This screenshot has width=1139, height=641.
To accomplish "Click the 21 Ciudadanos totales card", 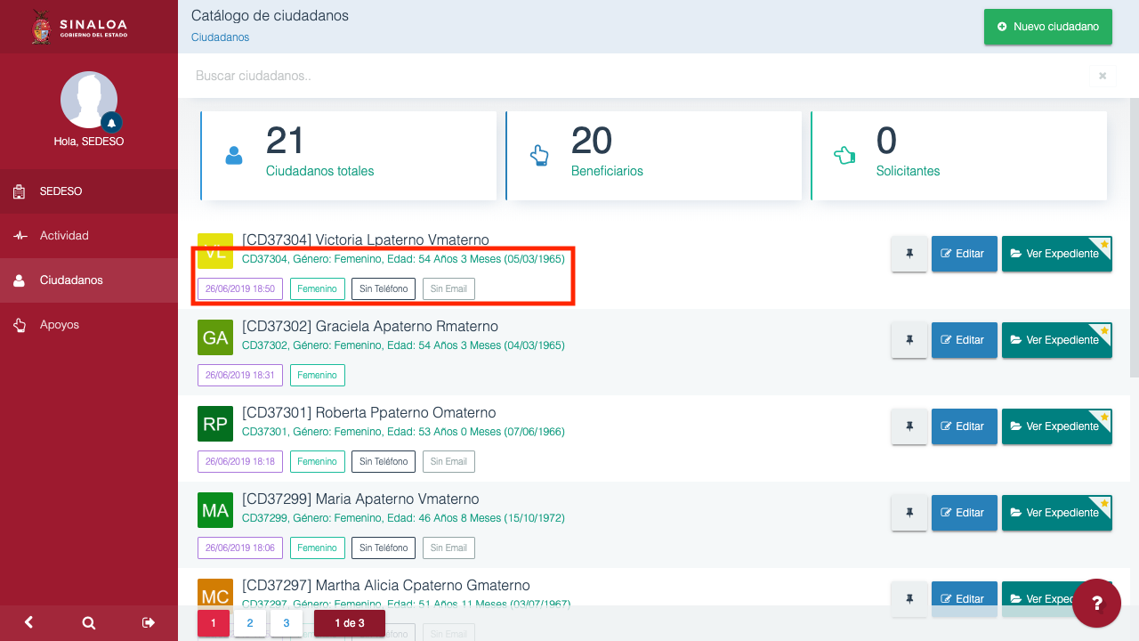I will click(349, 156).
